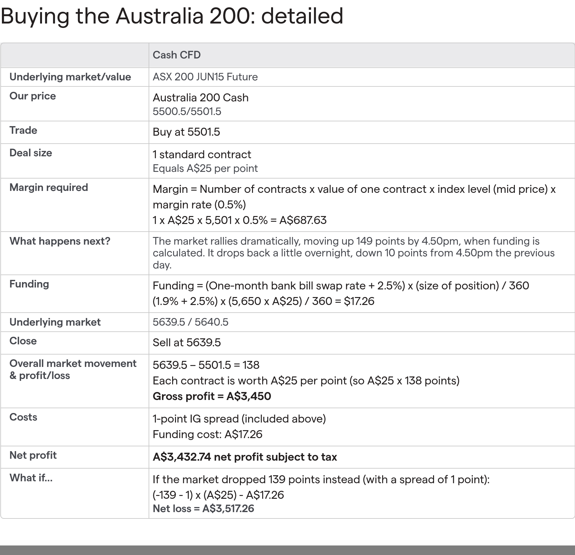Click the "5639.5 / 5640.5" underlying market value
Image resolution: width=575 pixels, height=555 pixels.
click(x=190, y=322)
